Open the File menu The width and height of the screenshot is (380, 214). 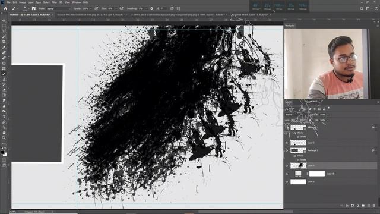(x=8, y=2)
